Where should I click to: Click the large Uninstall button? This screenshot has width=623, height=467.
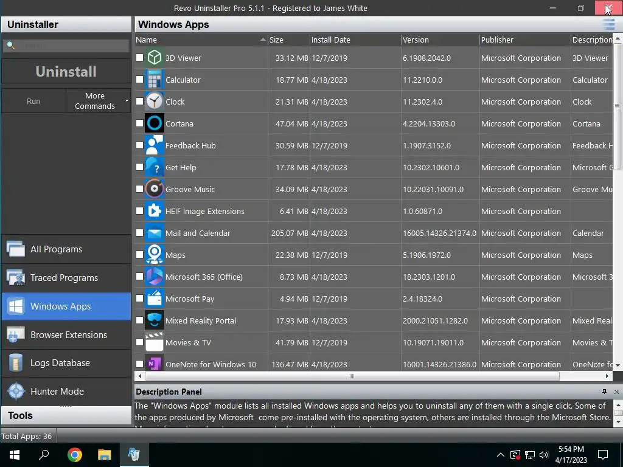point(66,72)
